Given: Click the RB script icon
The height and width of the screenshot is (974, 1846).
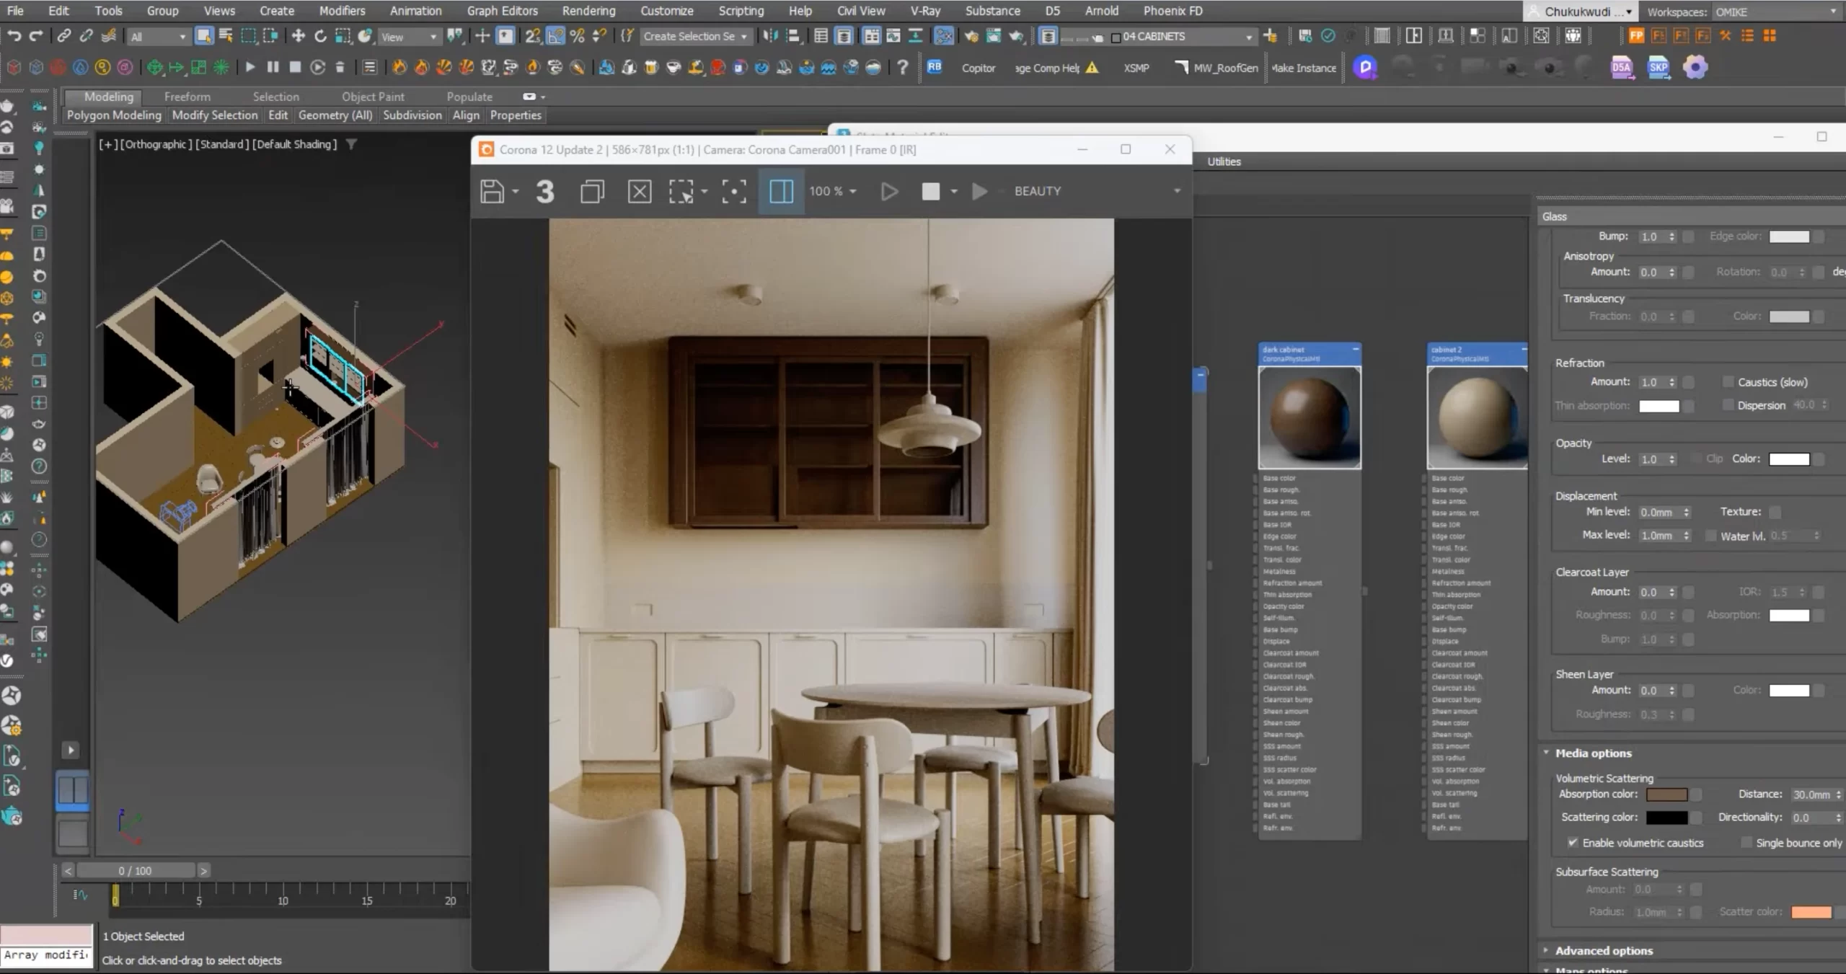Looking at the screenshot, I should [935, 67].
